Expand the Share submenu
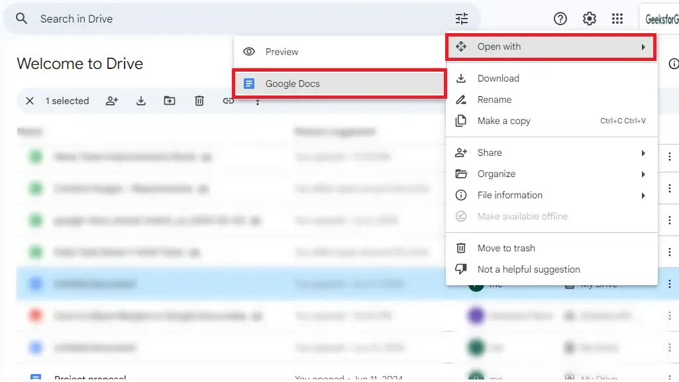The width and height of the screenshot is (679, 382). click(551, 153)
